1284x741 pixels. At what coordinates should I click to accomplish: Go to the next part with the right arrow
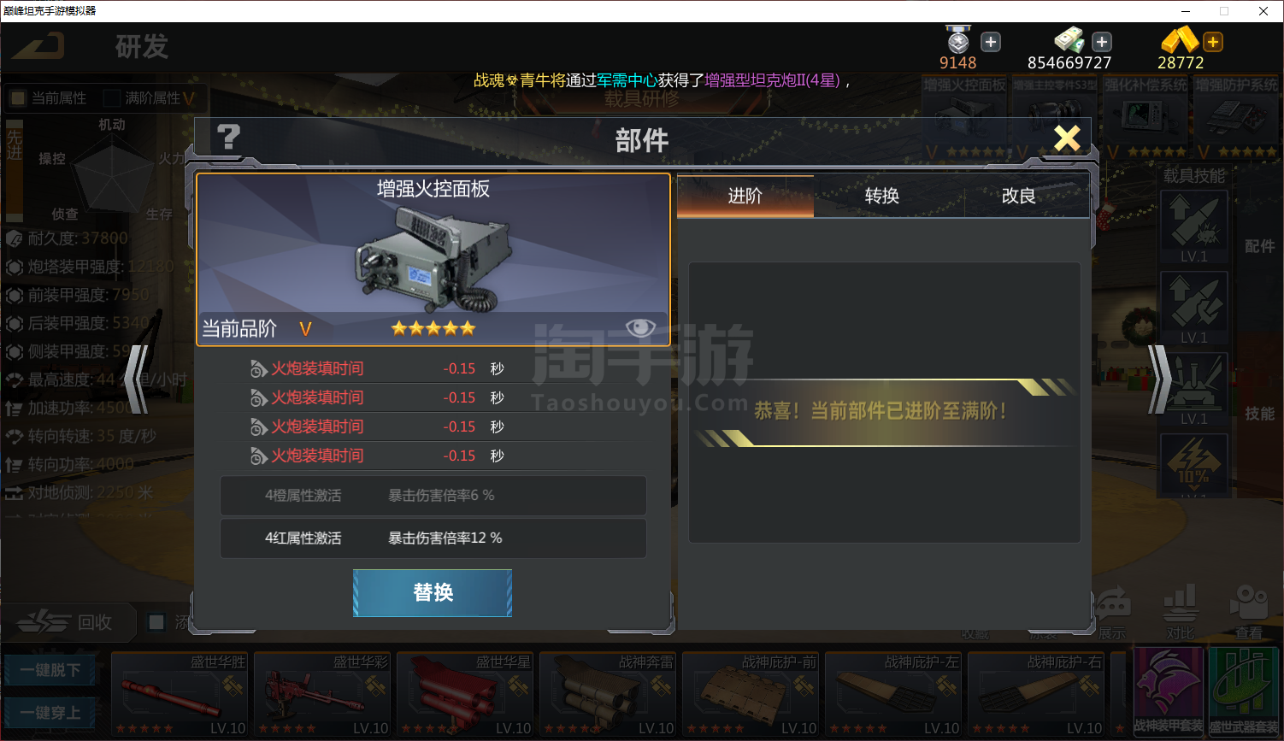point(1159,379)
